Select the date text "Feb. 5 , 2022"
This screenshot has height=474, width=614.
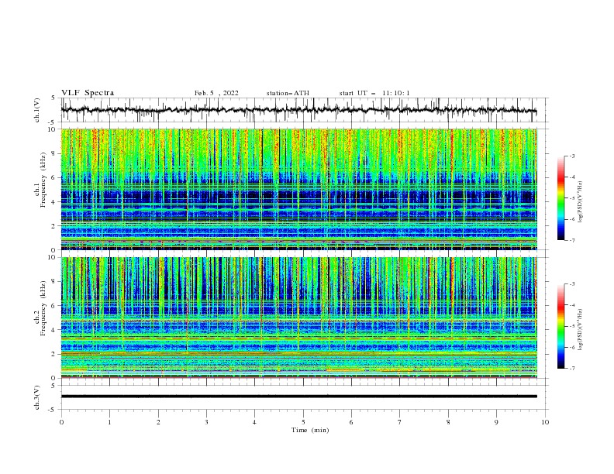(x=216, y=93)
